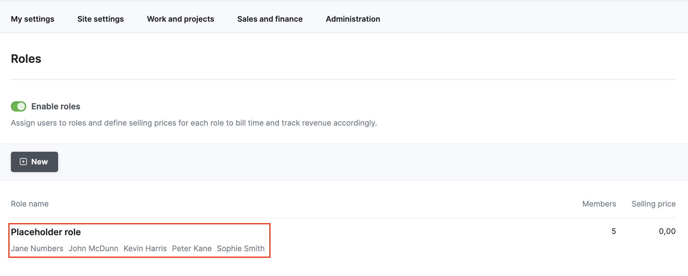Screen dimensions: 688x276
Task: Open the Administration tab
Action: (353, 19)
